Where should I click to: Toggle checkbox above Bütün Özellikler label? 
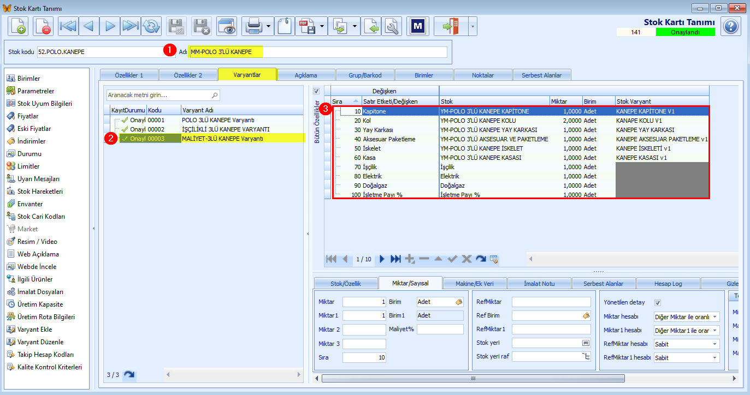click(x=316, y=91)
